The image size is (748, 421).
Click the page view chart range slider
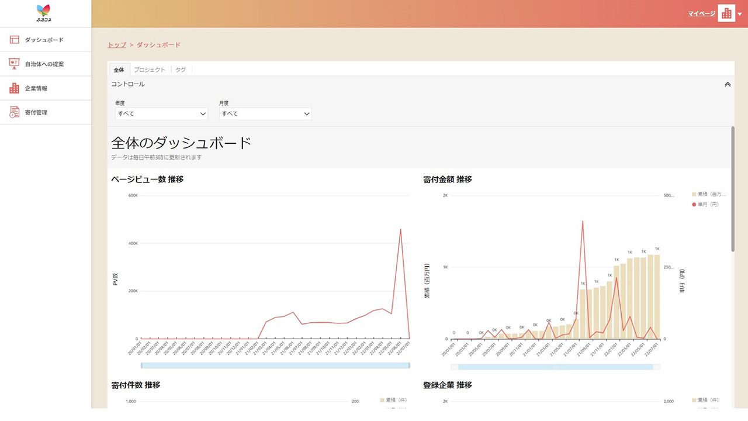[x=275, y=365]
